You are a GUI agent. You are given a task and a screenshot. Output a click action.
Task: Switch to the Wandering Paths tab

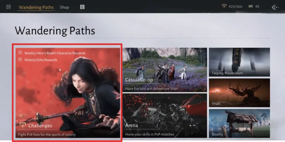coord(36,7)
